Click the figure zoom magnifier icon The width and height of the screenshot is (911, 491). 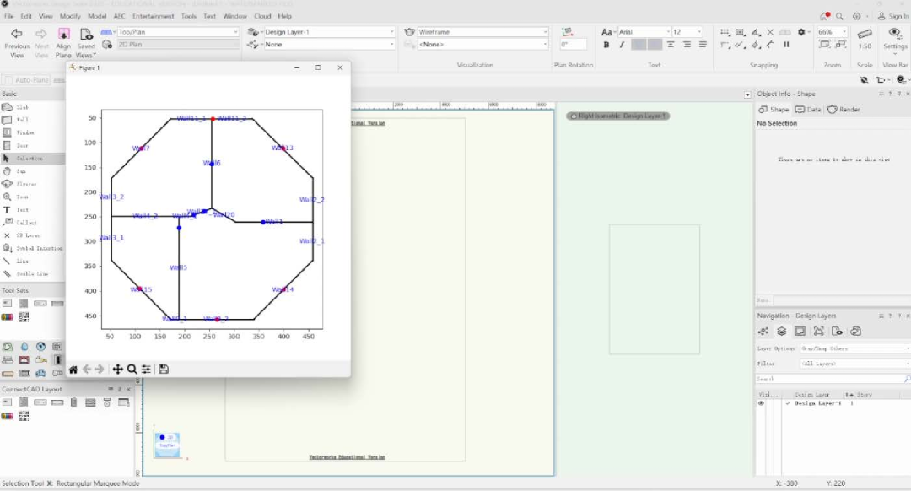(x=132, y=370)
